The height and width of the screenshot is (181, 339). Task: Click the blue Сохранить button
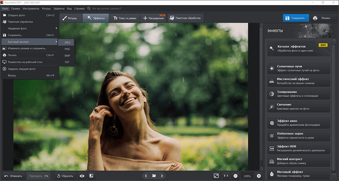click(x=296, y=18)
